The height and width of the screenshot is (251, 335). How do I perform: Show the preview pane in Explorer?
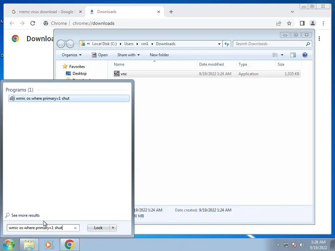[x=293, y=55]
